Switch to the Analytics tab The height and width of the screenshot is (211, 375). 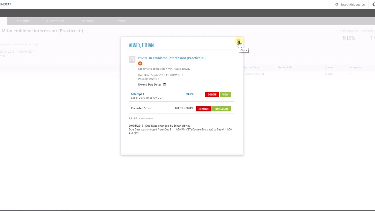(23, 21)
